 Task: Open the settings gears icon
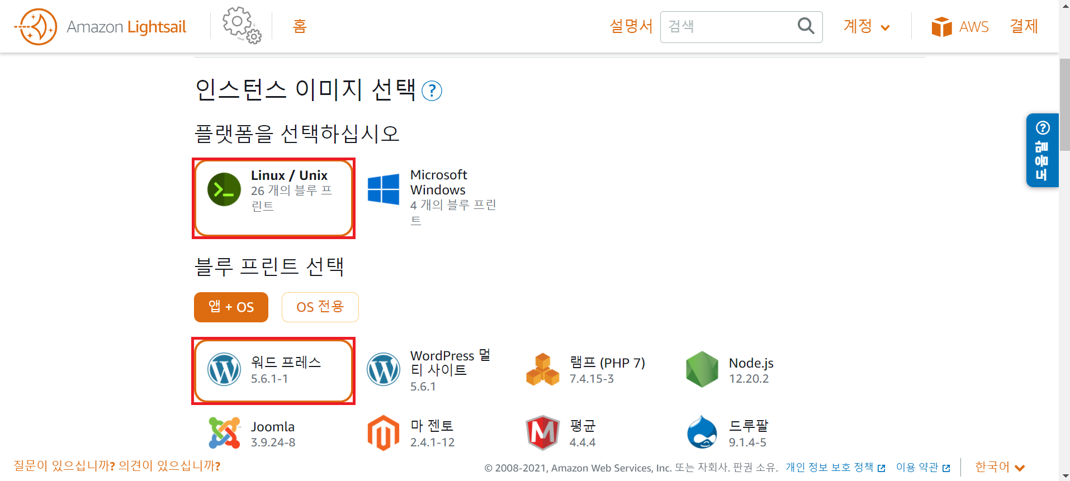pyautogui.click(x=242, y=26)
